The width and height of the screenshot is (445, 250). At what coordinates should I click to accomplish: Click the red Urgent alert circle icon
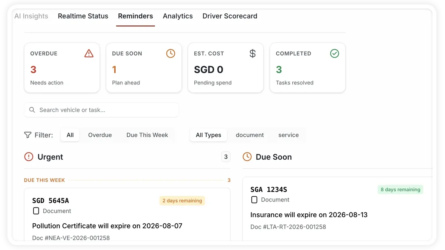coord(29,157)
